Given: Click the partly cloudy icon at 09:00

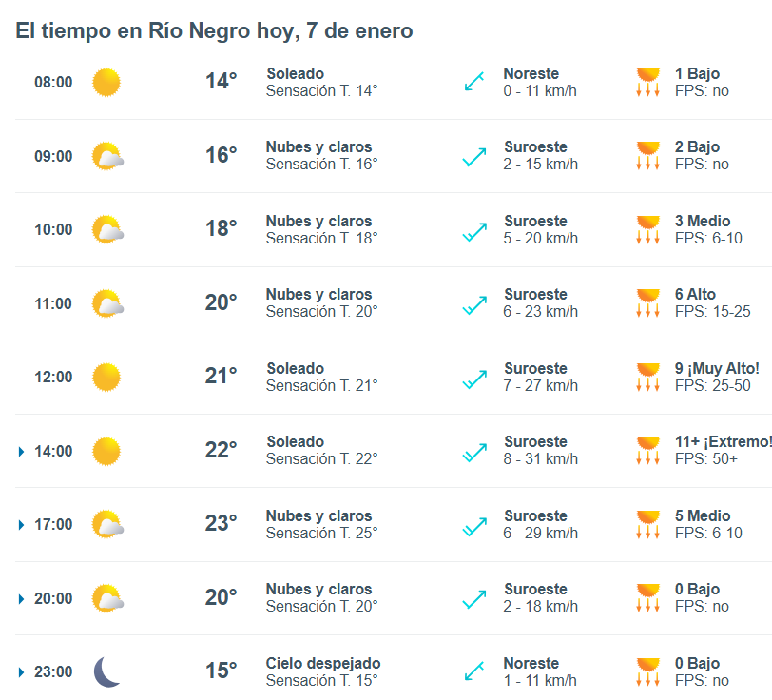Looking at the screenshot, I should pos(107,156).
